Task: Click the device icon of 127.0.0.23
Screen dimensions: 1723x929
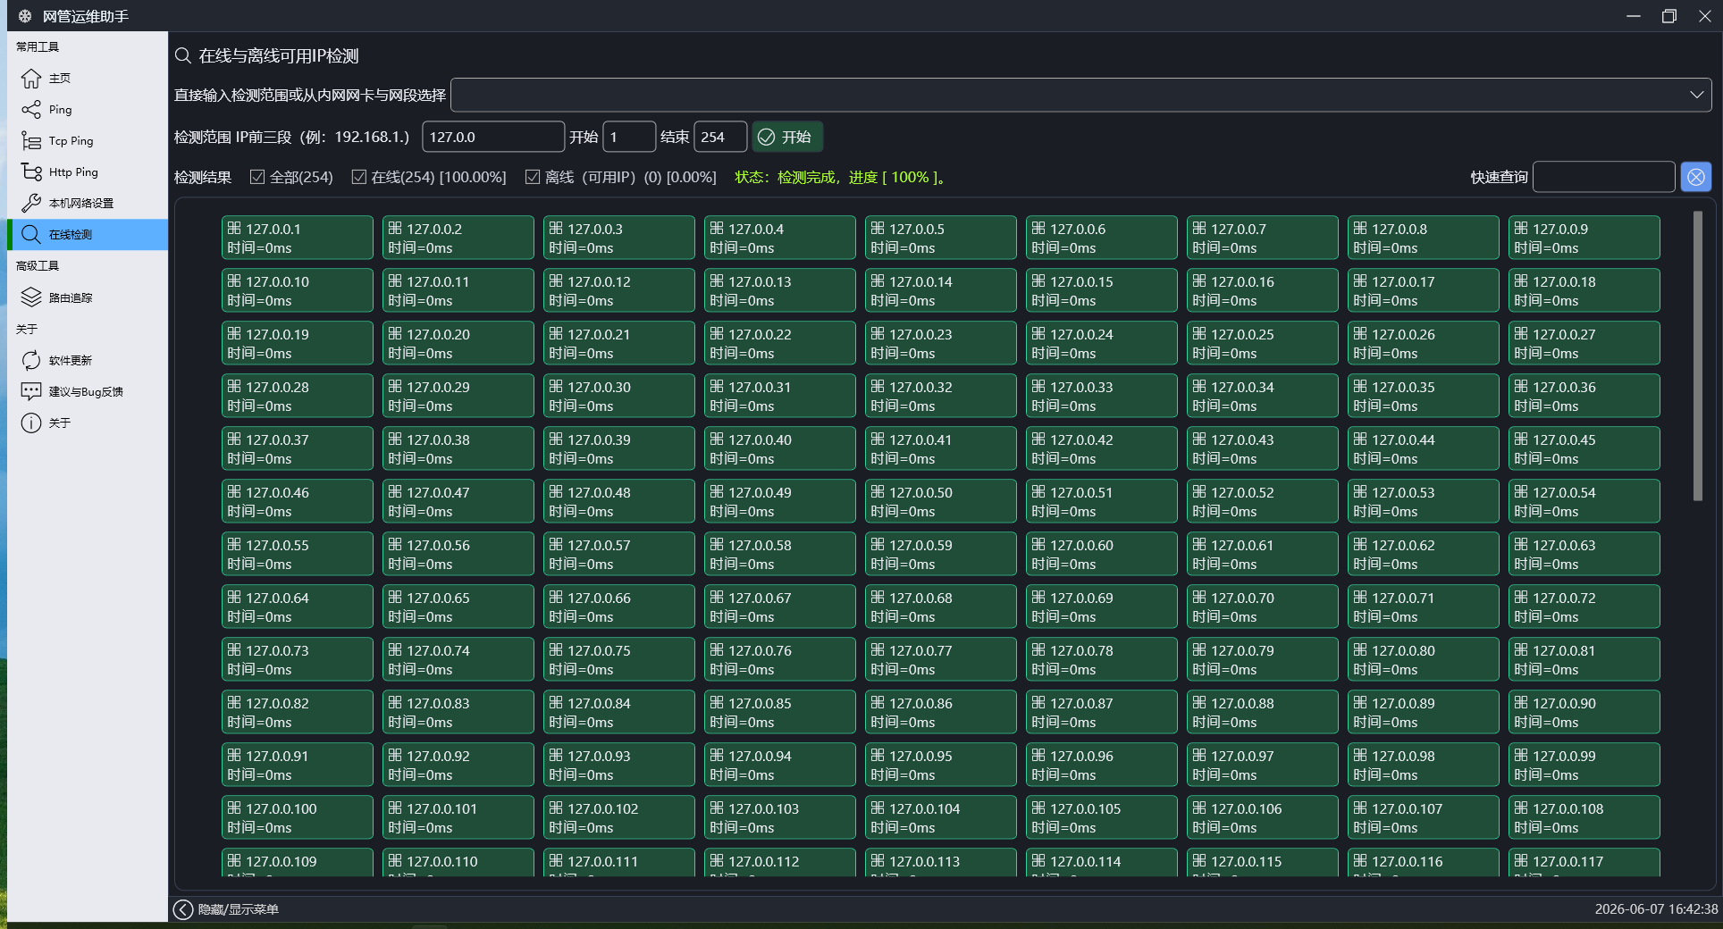Action: [878, 334]
